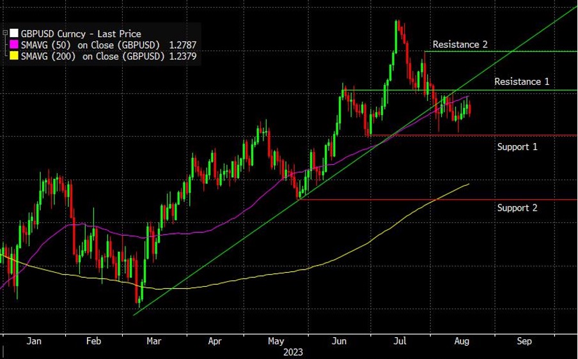Click the white GBPUSD Last Price swatch
The image size is (578, 359).
tap(13, 33)
